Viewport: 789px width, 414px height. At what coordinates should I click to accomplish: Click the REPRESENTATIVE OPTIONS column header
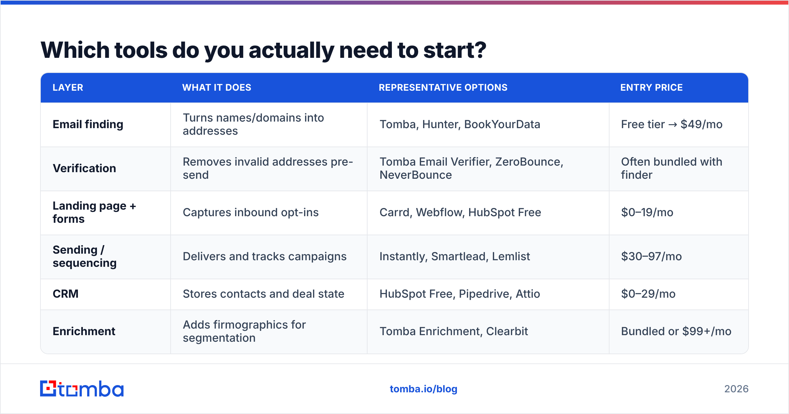pos(443,87)
